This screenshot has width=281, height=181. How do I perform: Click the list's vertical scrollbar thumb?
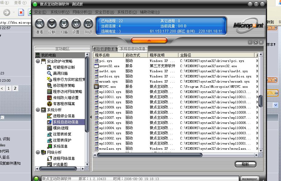[261, 101]
